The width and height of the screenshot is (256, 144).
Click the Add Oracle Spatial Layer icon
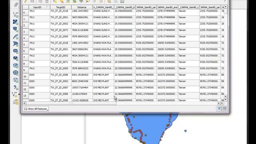[x=16, y=51]
